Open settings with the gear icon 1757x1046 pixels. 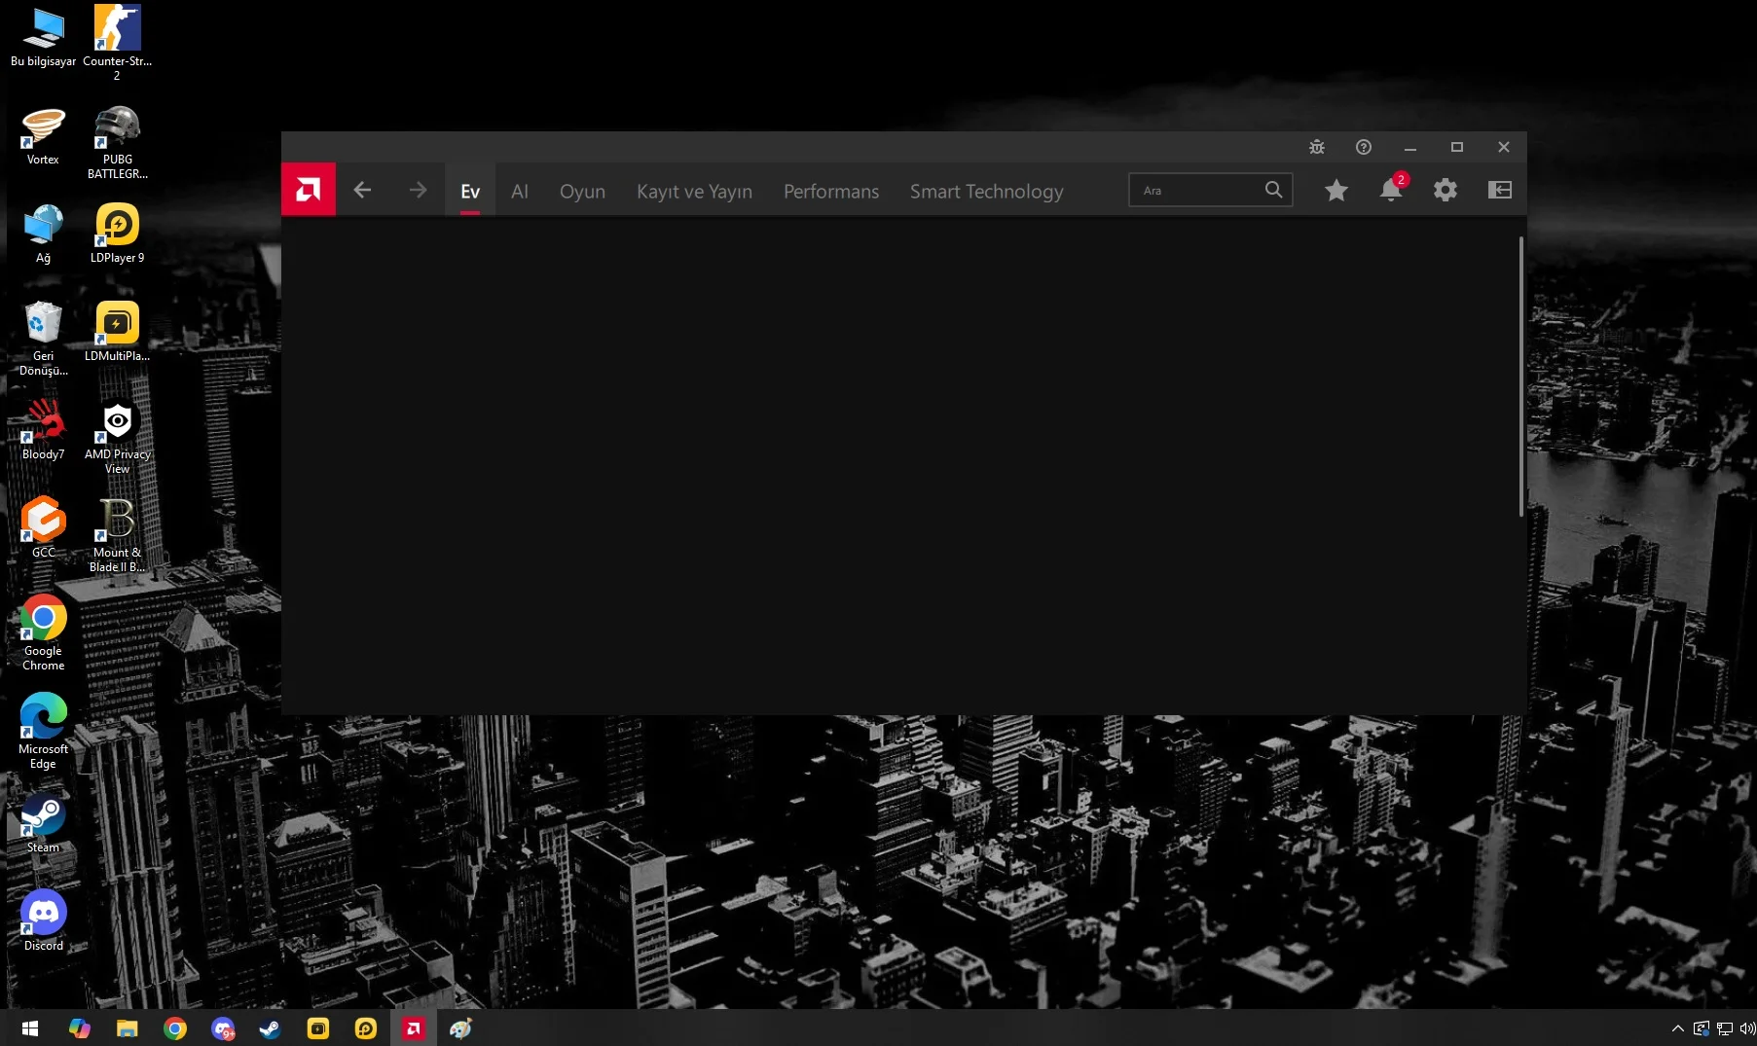tap(1446, 190)
